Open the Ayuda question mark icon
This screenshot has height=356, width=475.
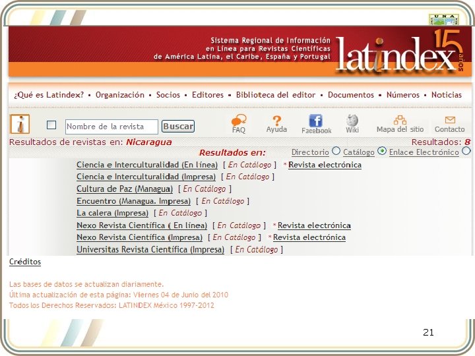pyautogui.click(x=276, y=120)
